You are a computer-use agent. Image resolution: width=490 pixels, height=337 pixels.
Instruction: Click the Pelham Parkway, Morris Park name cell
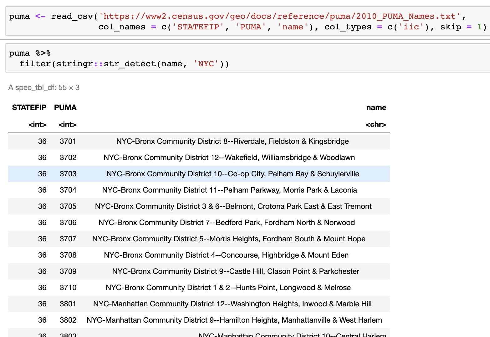229,190
